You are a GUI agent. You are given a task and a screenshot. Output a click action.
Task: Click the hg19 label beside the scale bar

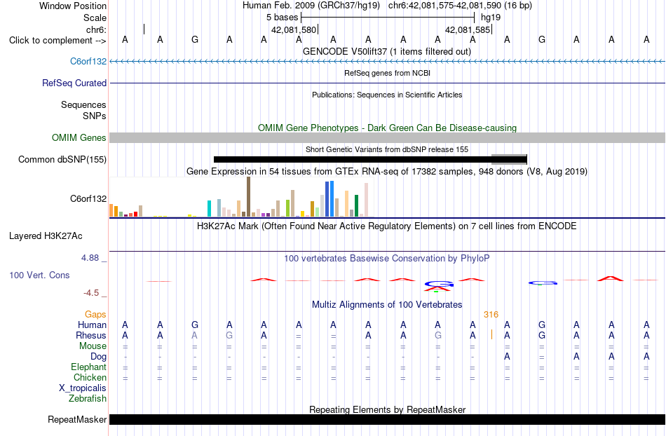(491, 18)
